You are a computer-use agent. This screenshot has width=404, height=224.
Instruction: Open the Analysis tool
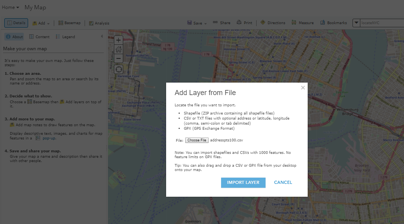[x=99, y=23]
